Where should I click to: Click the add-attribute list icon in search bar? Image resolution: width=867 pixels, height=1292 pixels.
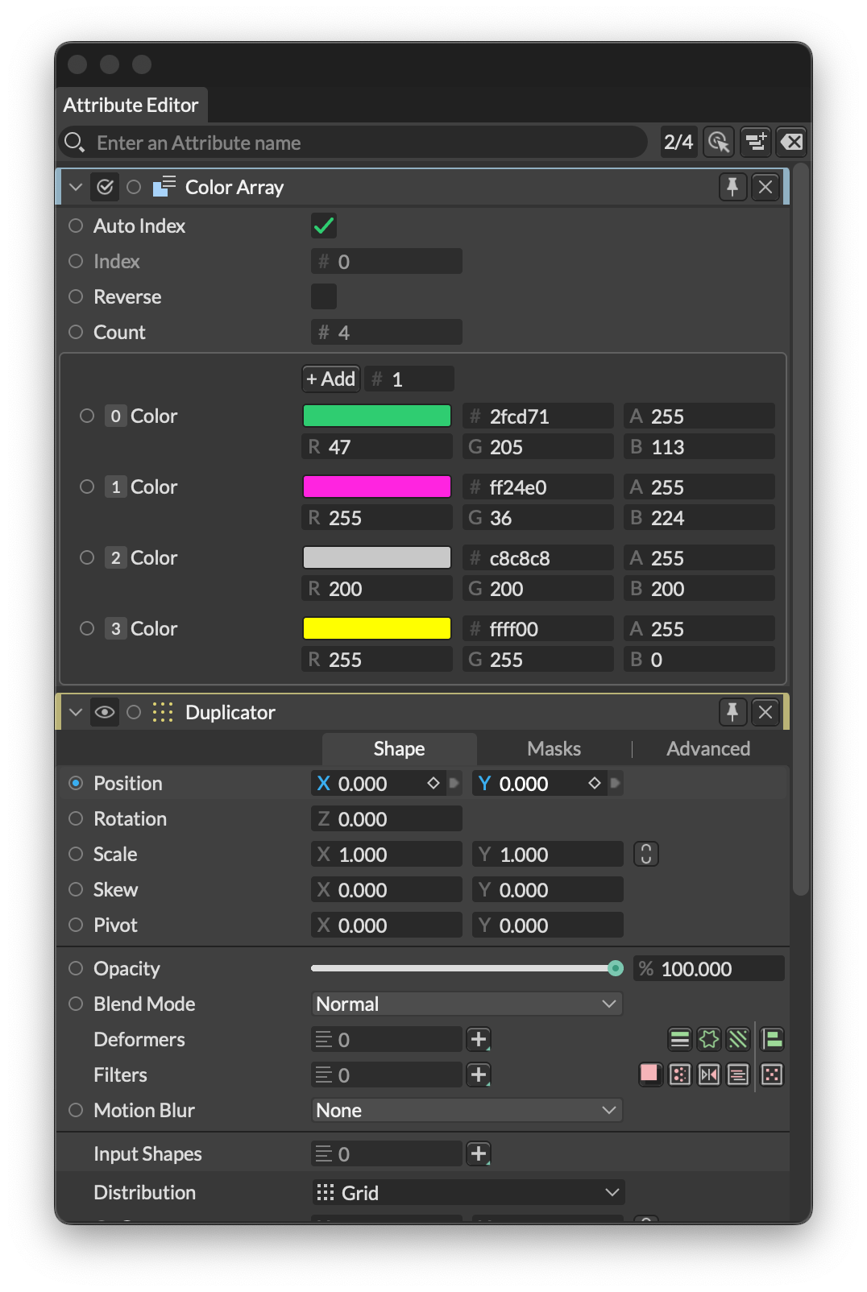pos(756,143)
